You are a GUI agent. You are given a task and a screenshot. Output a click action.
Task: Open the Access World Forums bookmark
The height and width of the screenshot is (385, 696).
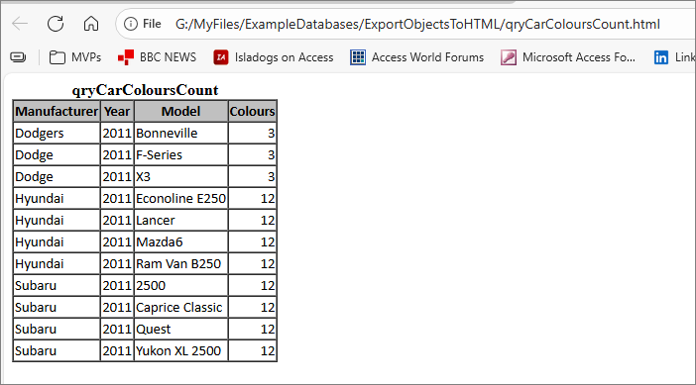416,57
